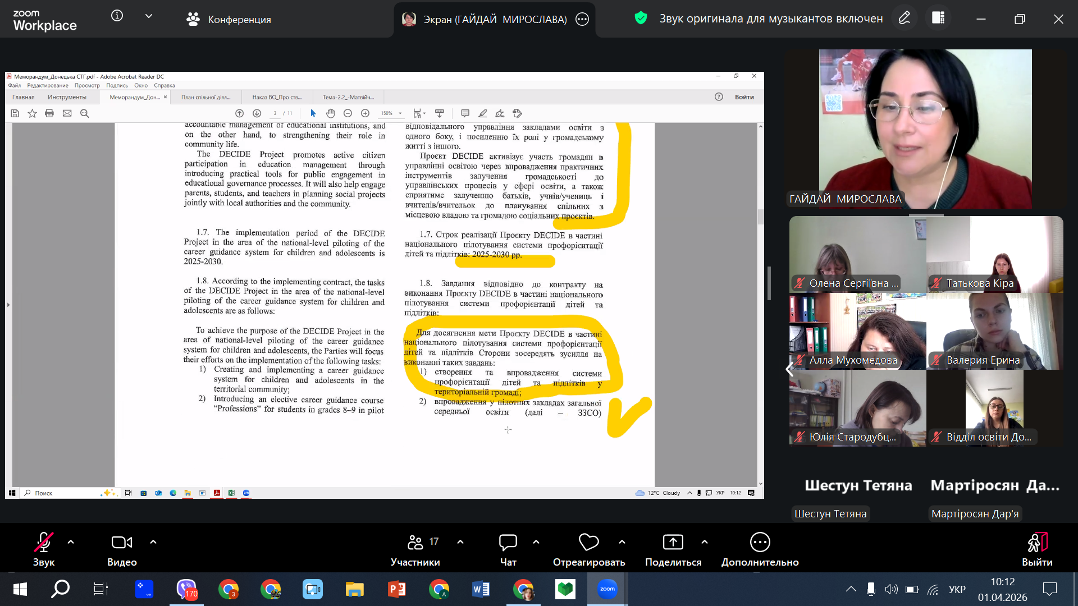Click the Отреагировать heart reaction icon
The image size is (1078, 606).
point(588,543)
